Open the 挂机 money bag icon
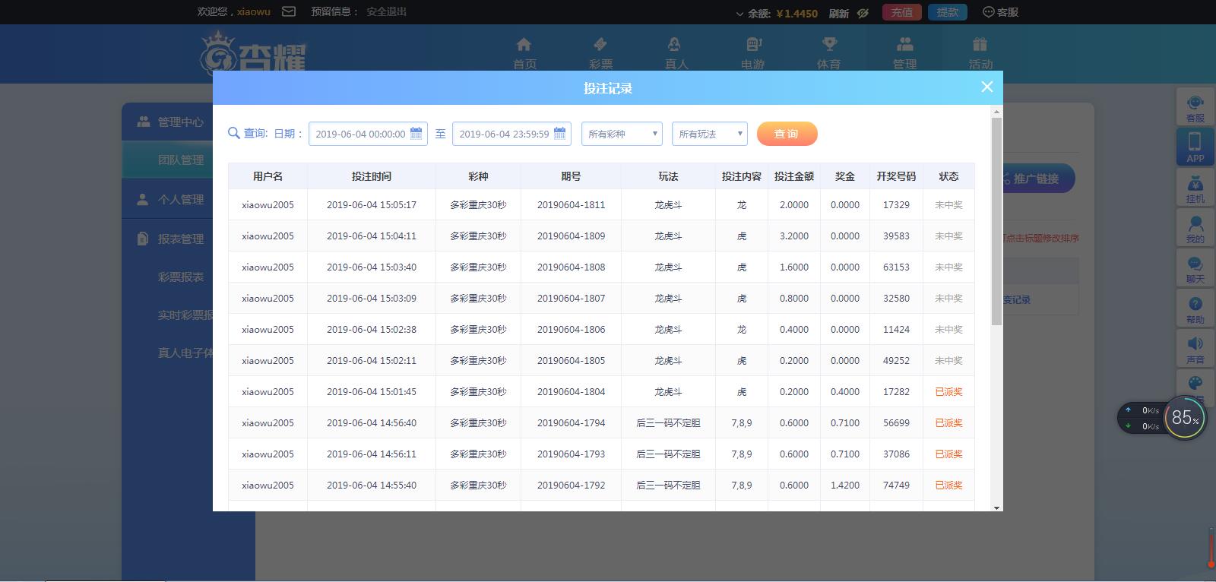This screenshot has height=582, width=1216. coord(1195,188)
